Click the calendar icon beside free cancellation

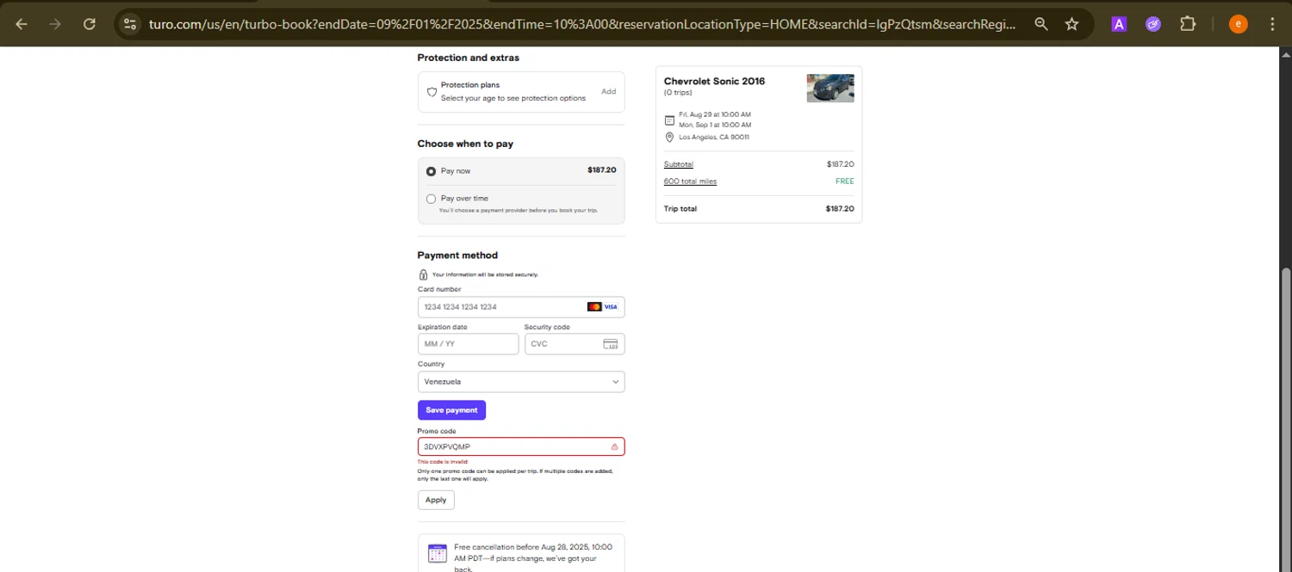(438, 552)
